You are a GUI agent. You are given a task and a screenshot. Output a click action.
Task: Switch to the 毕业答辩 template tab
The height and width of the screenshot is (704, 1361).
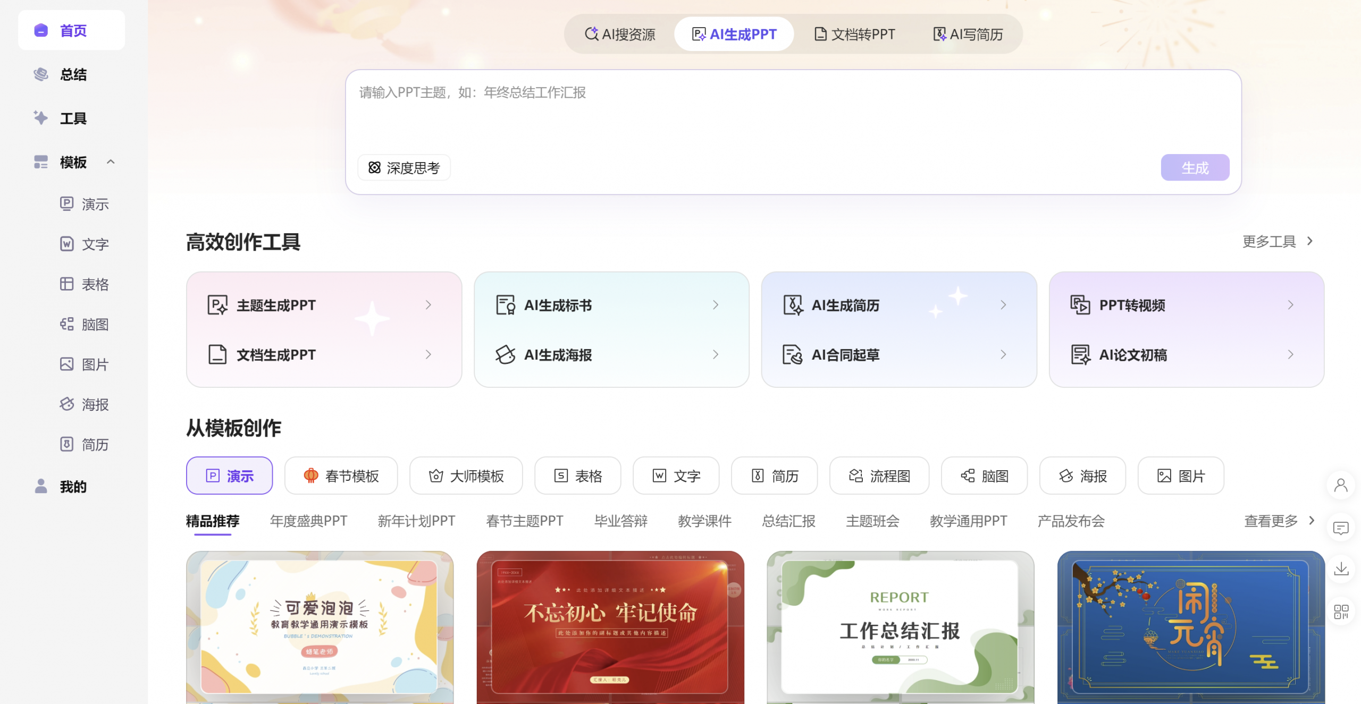620,521
